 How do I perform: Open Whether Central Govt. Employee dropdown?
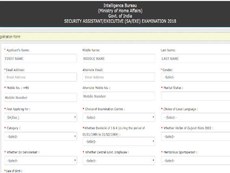(119, 160)
